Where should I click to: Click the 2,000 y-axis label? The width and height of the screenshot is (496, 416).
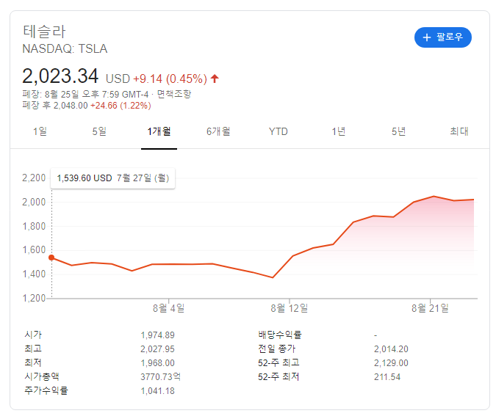click(x=34, y=202)
